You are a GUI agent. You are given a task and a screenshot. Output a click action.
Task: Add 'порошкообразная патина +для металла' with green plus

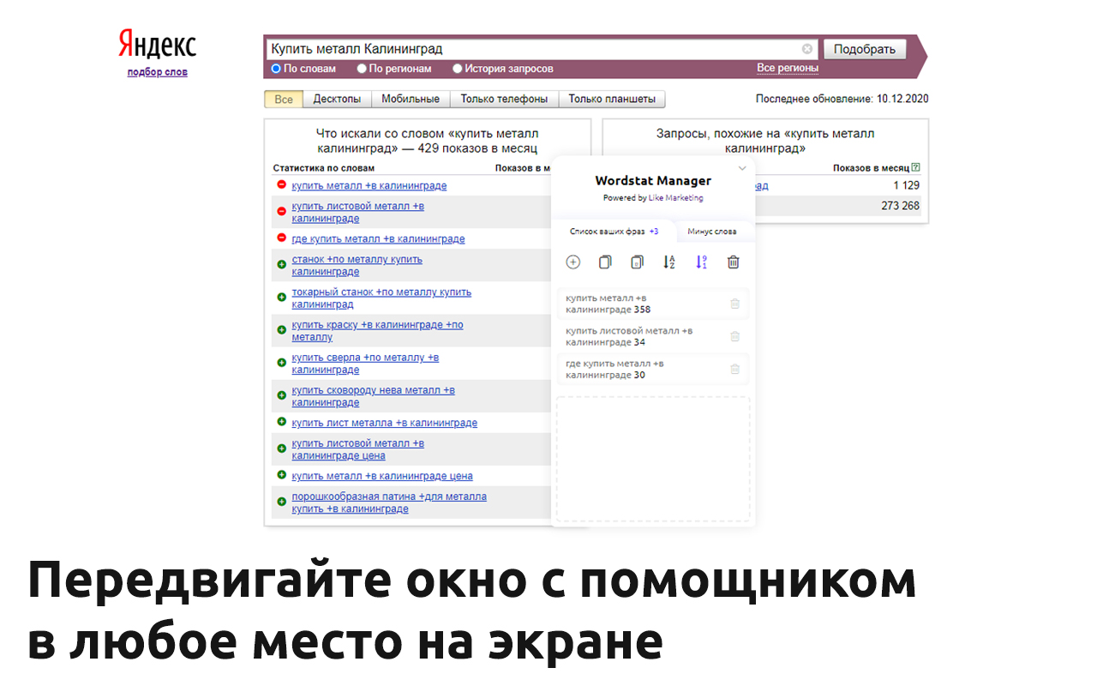pyautogui.click(x=281, y=502)
